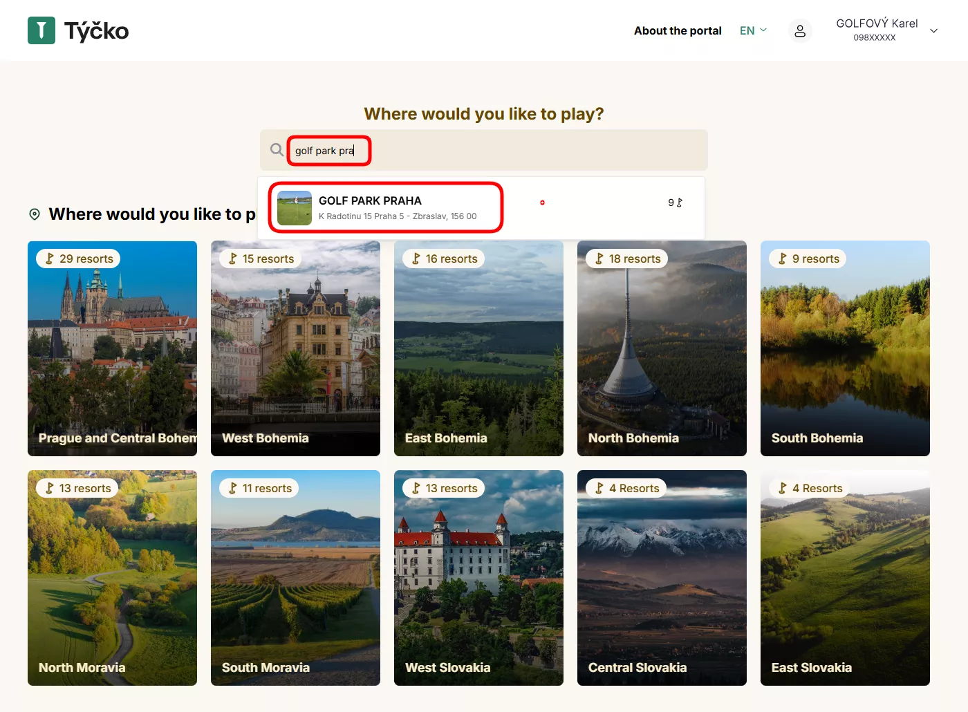Screen dimensions: 968x712
Task: Click the Týčko brand name
Action: click(96, 30)
